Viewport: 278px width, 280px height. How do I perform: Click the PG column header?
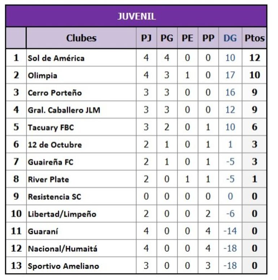click(x=166, y=38)
